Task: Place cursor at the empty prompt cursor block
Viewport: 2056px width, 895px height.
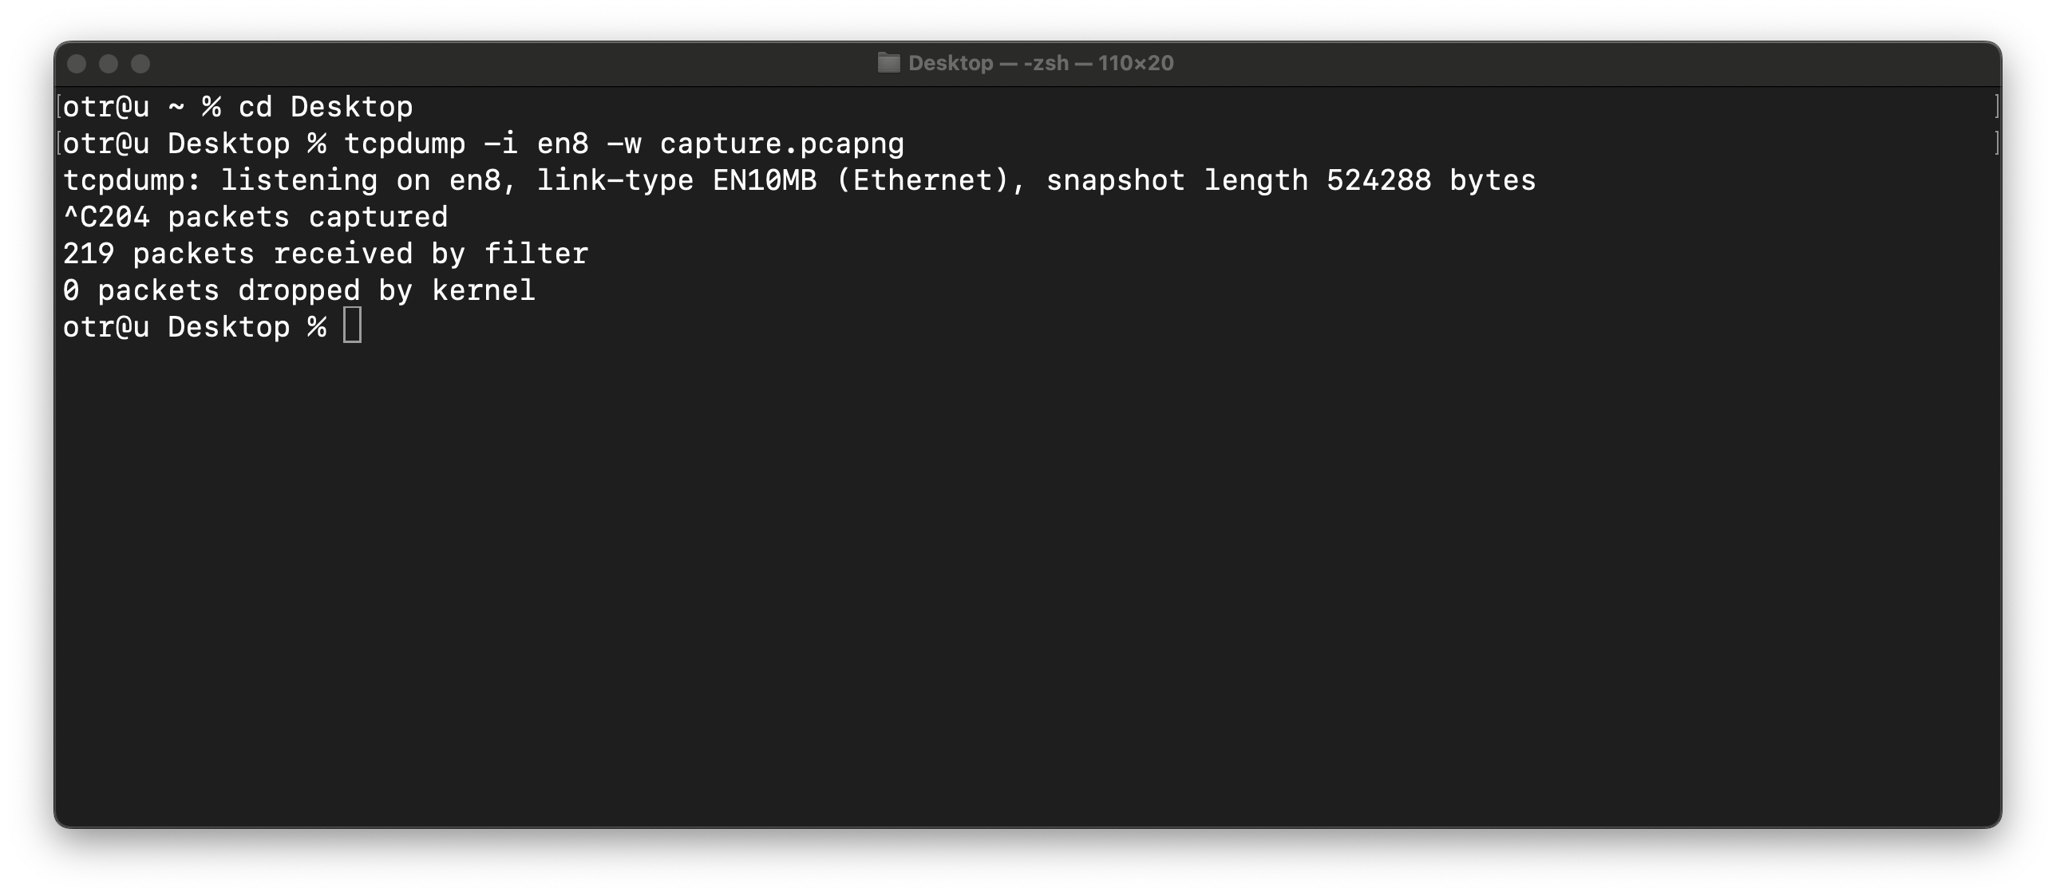Action: pos(352,325)
